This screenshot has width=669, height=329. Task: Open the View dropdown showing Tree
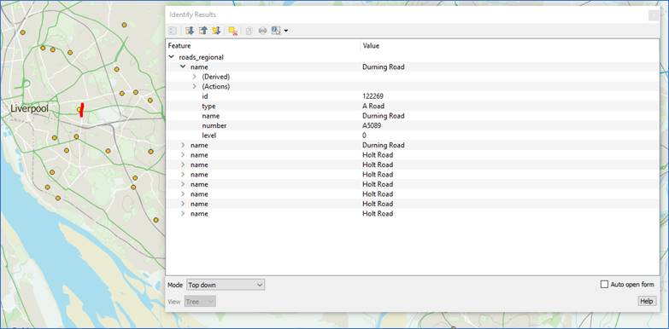click(200, 302)
